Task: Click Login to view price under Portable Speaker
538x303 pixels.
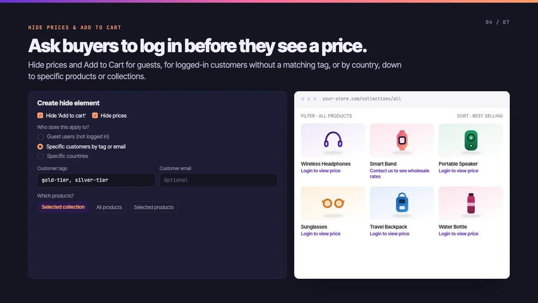Action: pyautogui.click(x=459, y=171)
